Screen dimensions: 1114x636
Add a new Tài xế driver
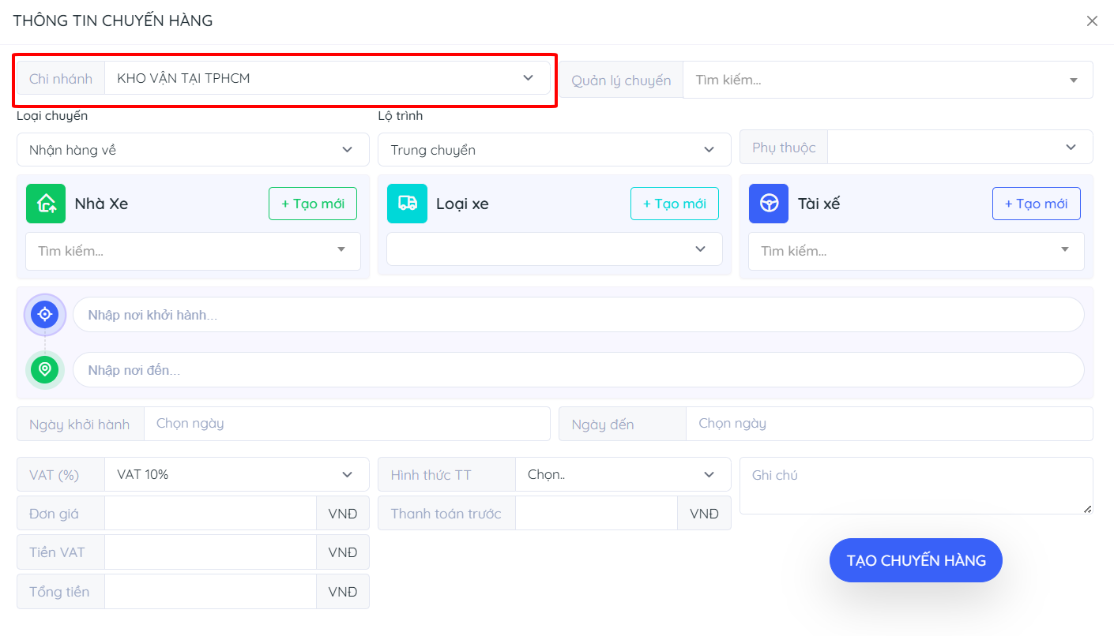pos(1036,204)
